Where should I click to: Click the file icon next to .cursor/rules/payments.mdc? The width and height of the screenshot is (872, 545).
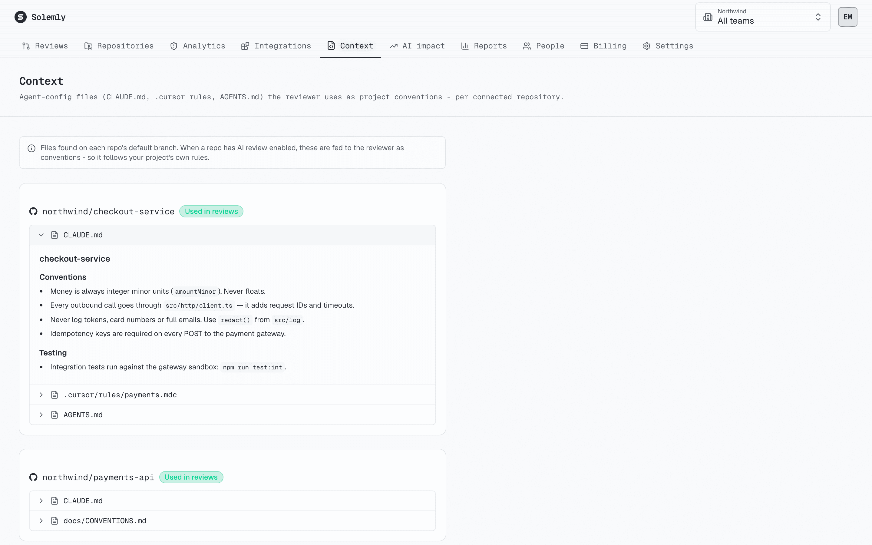click(x=54, y=395)
